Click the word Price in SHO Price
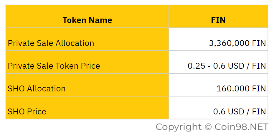Image resolution: width=274 pixels, height=138 pixels. click(x=37, y=111)
